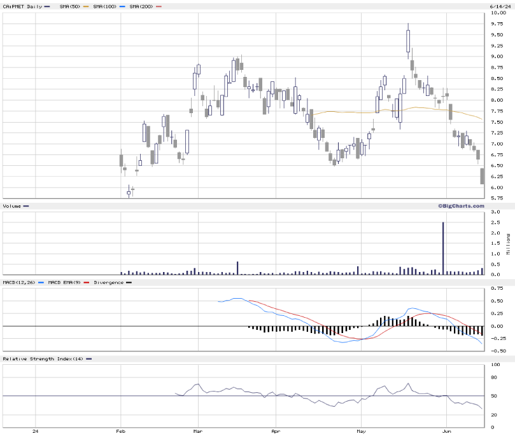Click the CA:PMET Daily legend line marker
The height and width of the screenshot is (436, 515).
(47, 6)
